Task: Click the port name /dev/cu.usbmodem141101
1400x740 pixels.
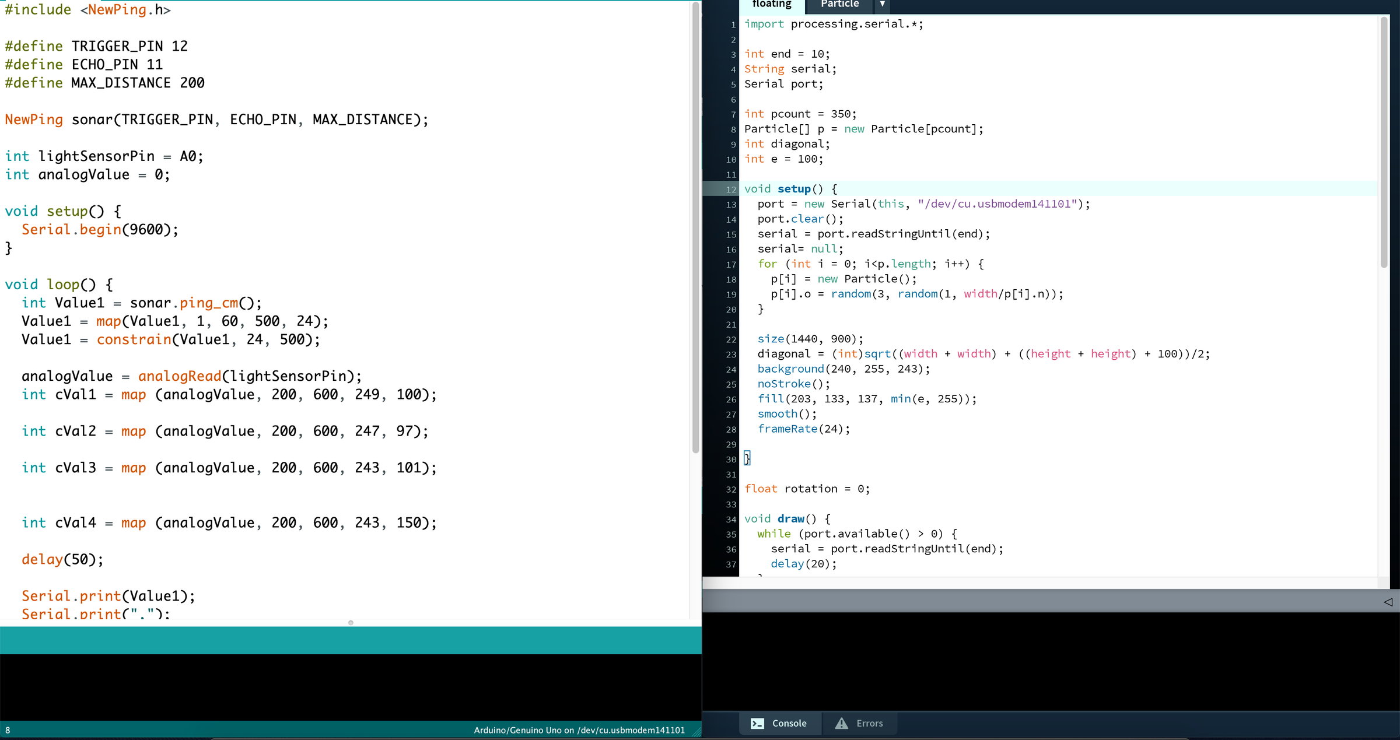Action: 629,730
